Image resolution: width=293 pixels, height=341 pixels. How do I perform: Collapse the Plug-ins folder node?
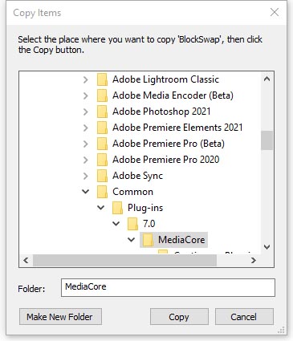click(101, 208)
